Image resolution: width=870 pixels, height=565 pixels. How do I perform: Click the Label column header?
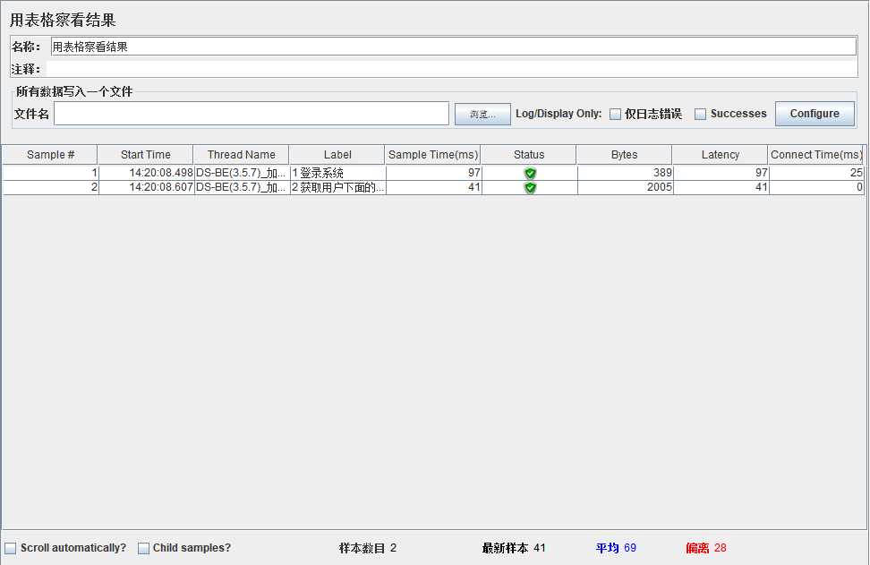point(337,155)
